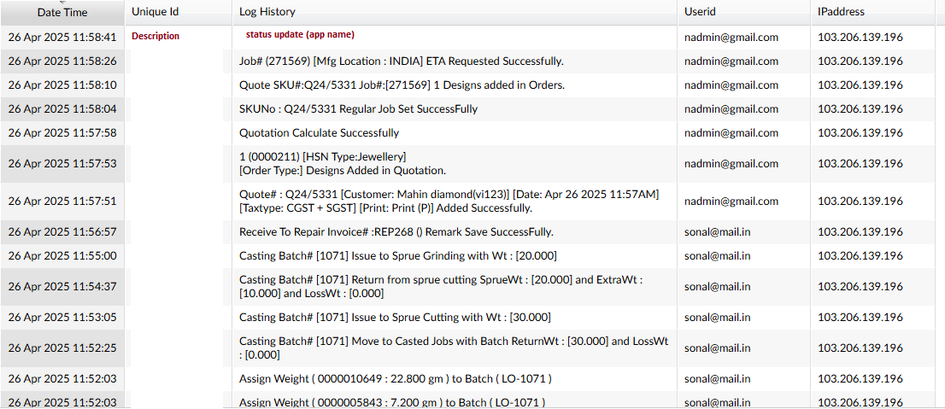Select the Repair Invoice REP268 log entry
The width and height of the screenshot is (945, 409).
click(x=396, y=232)
